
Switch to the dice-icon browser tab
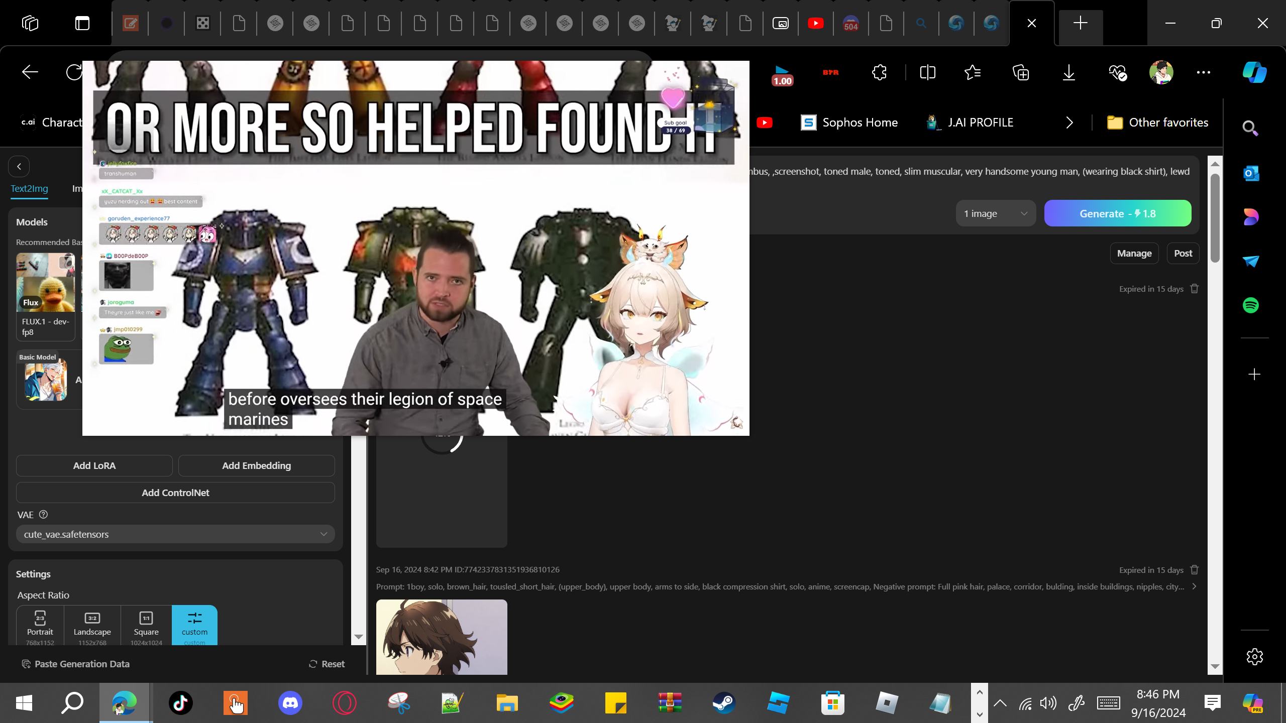click(x=203, y=23)
